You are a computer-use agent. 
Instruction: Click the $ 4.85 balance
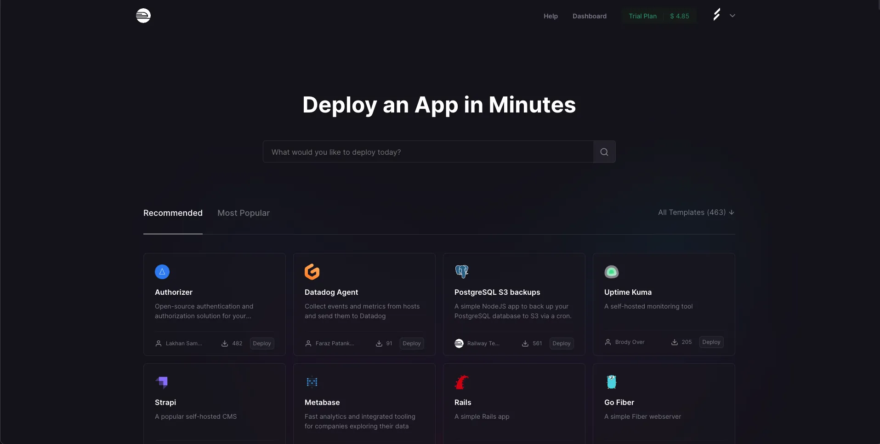[680, 16]
